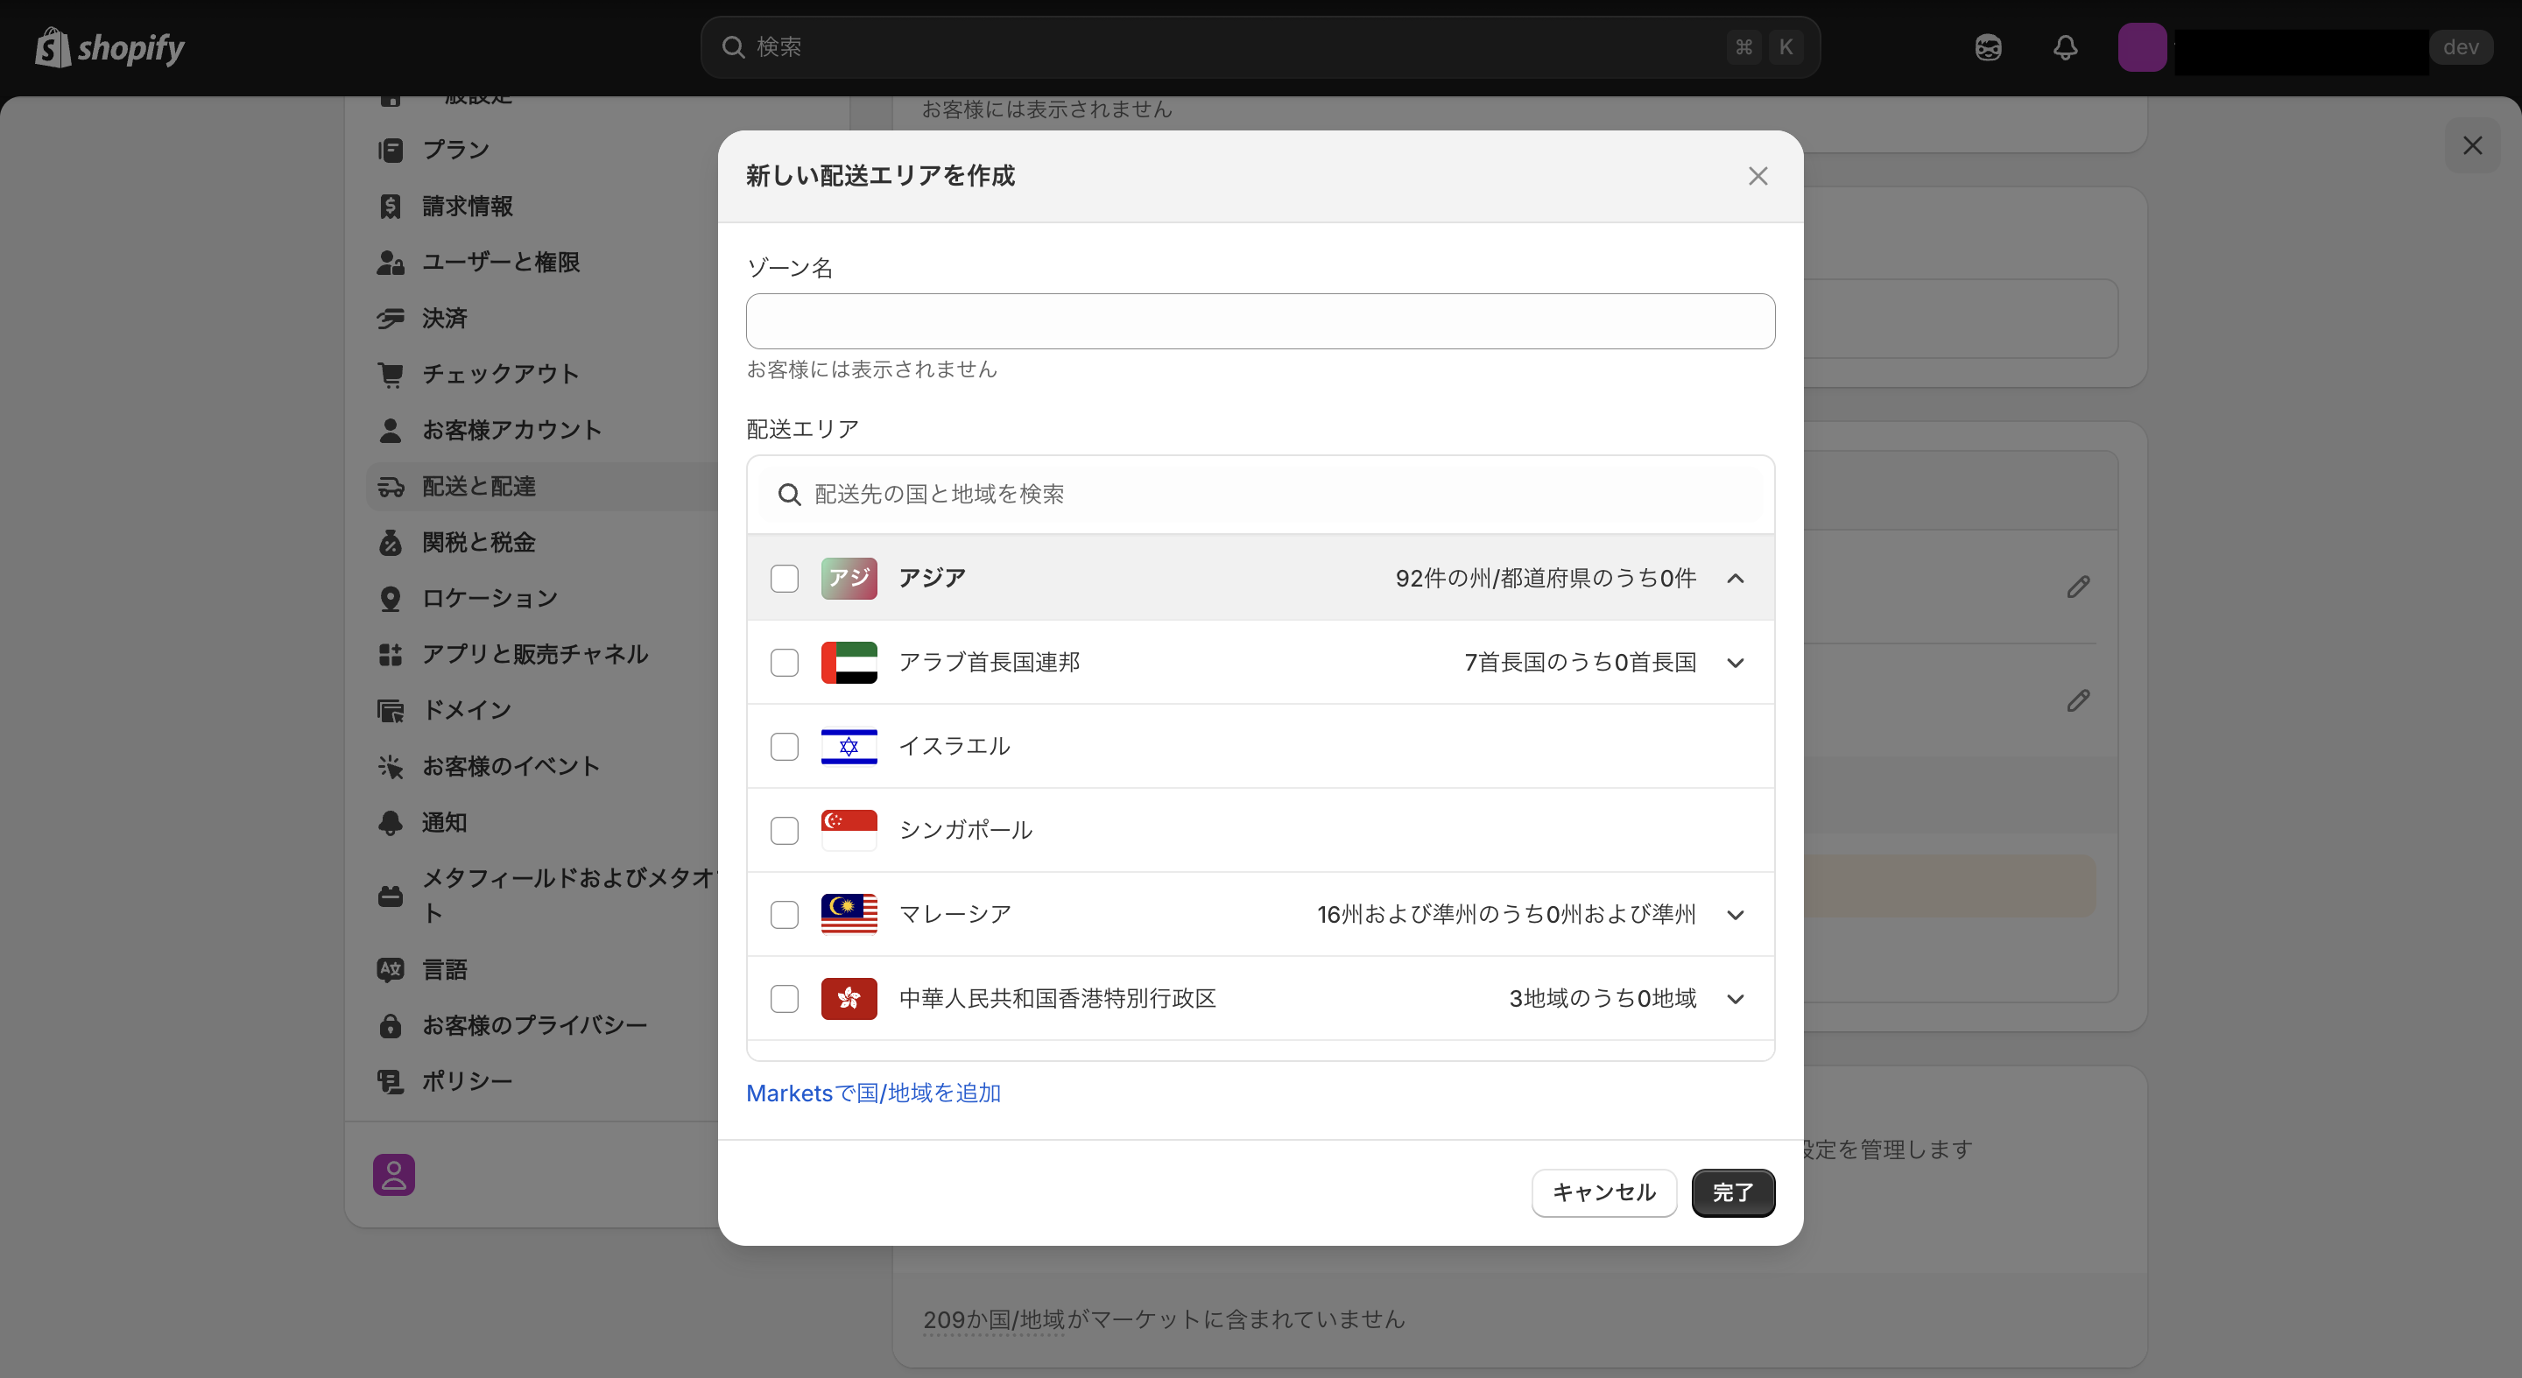Enable the イスラエル checkbox
The width and height of the screenshot is (2522, 1378).
pos(785,746)
